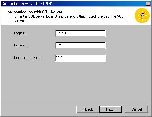Viewport: 152px width, 117px height.
Task: Cancel the login wizard
Action: [x=136, y=109]
